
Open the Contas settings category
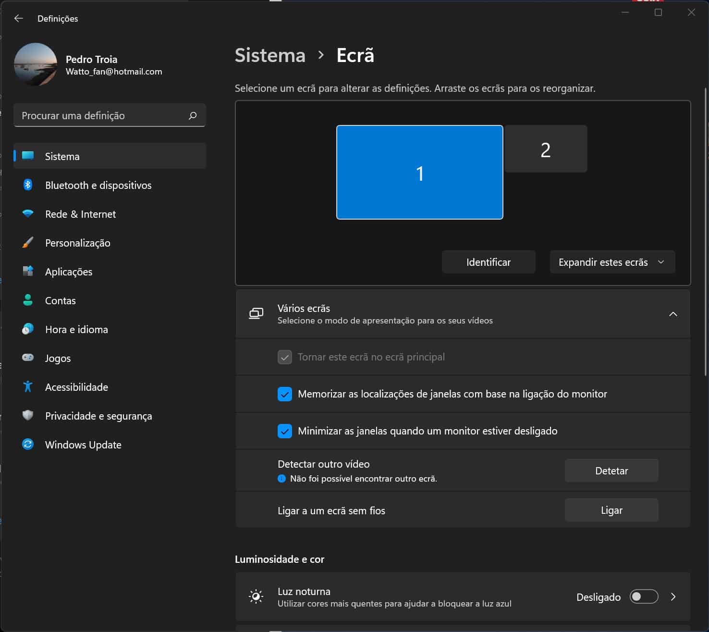coord(61,301)
